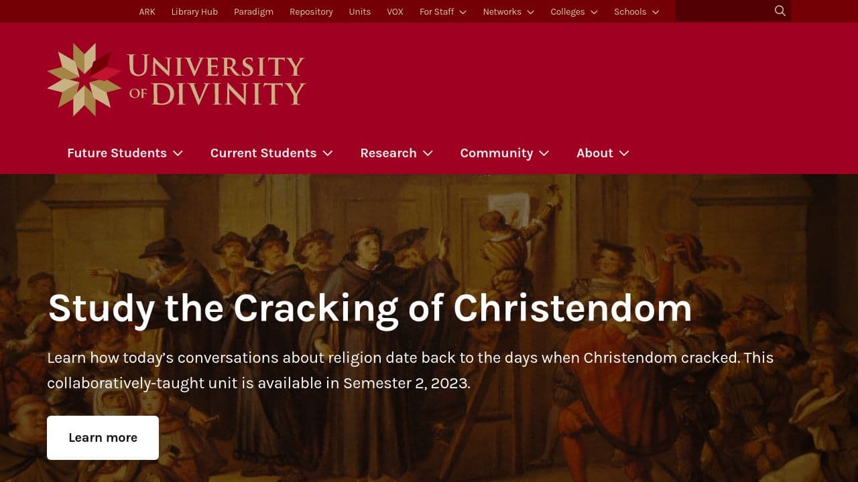Expand the Current Students dropdown
This screenshot has height=482, width=858.
point(327,153)
